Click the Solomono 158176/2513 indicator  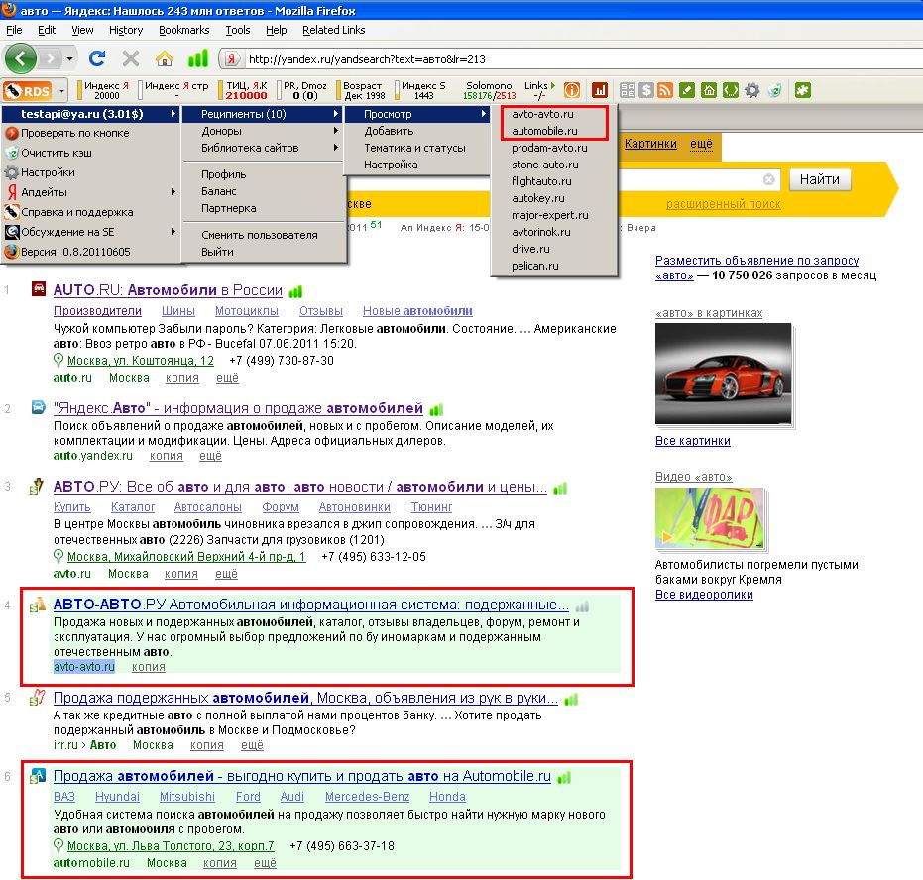click(489, 90)
